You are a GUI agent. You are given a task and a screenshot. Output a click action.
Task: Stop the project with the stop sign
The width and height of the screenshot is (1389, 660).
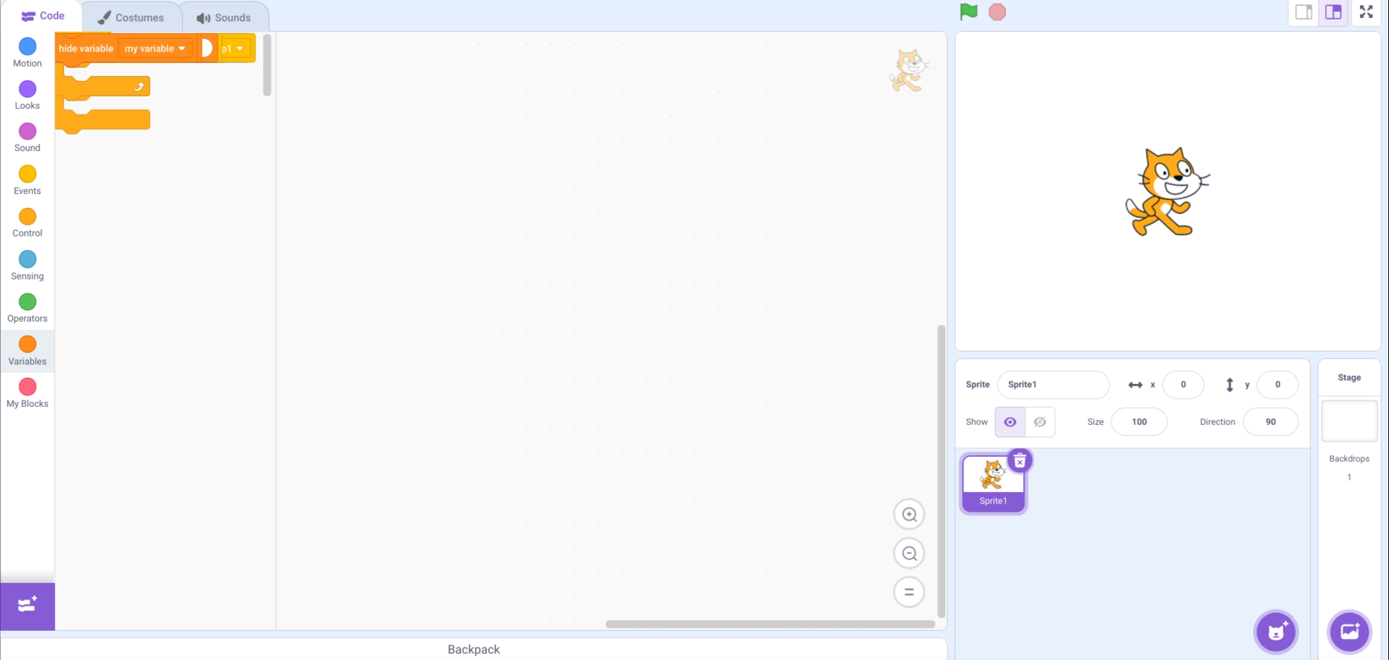pos(997,11)
